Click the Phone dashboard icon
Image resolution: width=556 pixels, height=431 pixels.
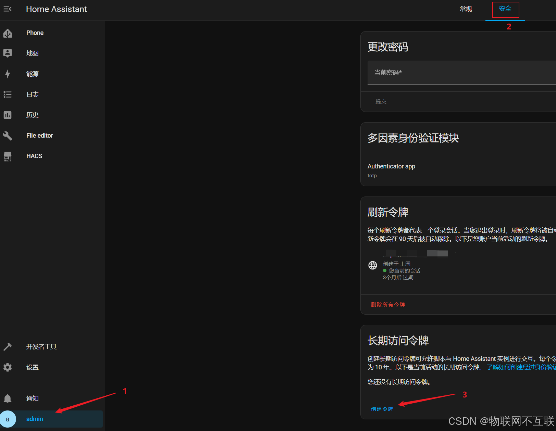click(8, 33)
